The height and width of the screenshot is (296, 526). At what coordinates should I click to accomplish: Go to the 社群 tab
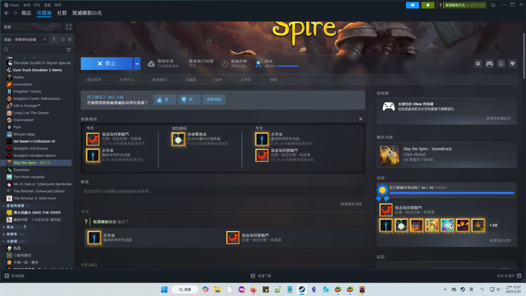click(62, 13)
